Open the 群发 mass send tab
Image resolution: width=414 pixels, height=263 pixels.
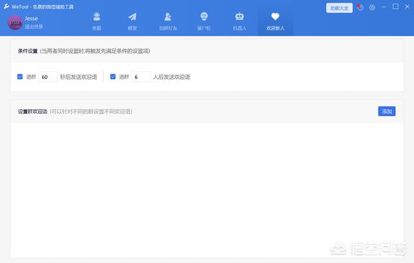(x=132, y=21)
